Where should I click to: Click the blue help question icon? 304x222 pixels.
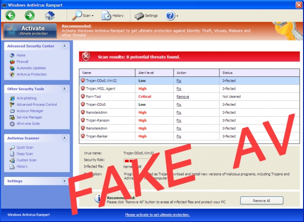tap(170, 16)
